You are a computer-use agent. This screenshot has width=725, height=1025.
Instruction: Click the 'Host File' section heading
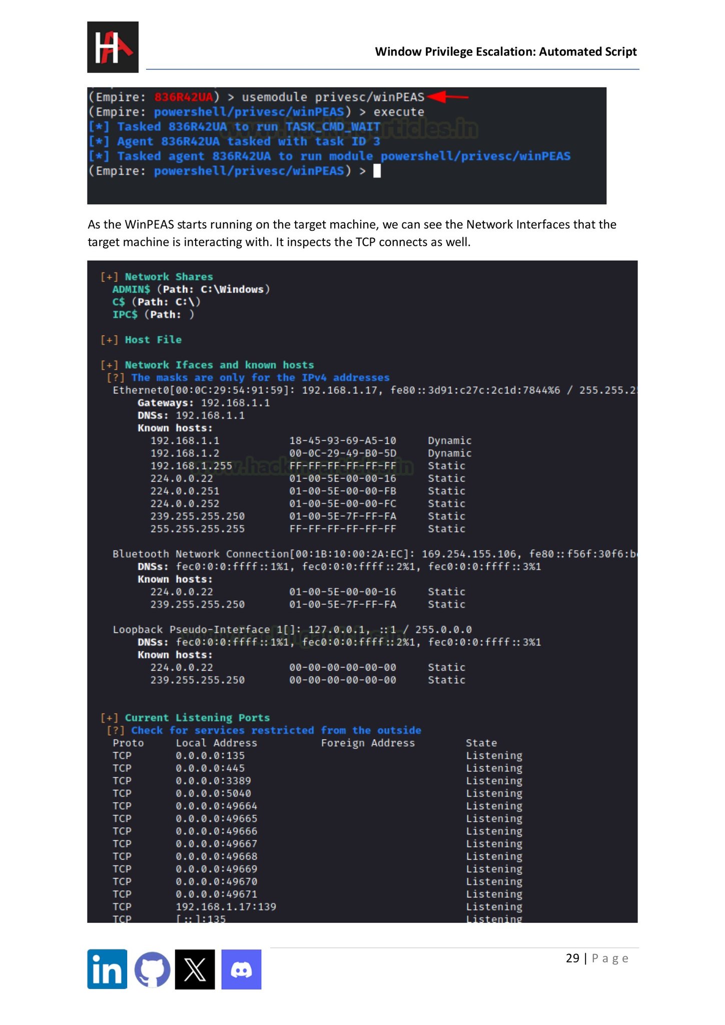point(153,340)
